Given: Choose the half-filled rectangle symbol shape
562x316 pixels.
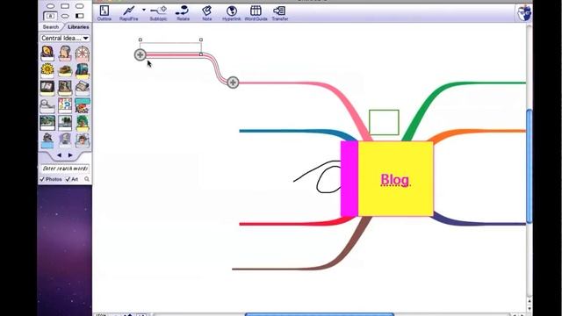Looking at the screenshot, I should click(80, 16).
